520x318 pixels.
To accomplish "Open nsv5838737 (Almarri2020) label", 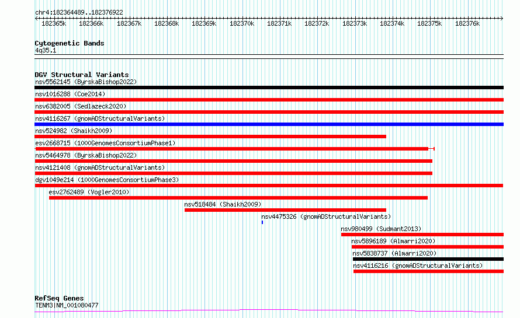I will [394, 253].
